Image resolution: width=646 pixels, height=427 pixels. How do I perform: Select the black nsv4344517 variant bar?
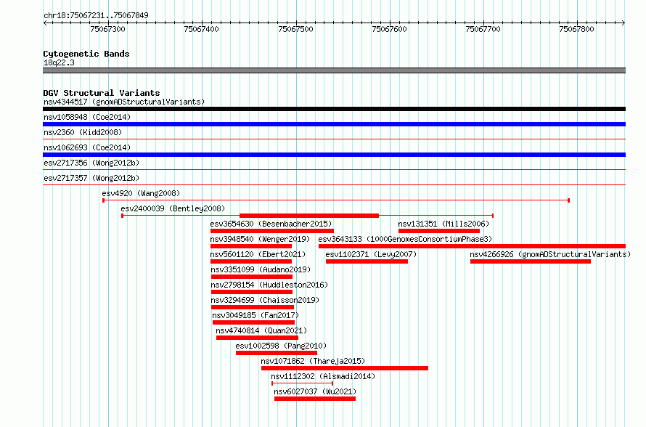click(334, 109)
